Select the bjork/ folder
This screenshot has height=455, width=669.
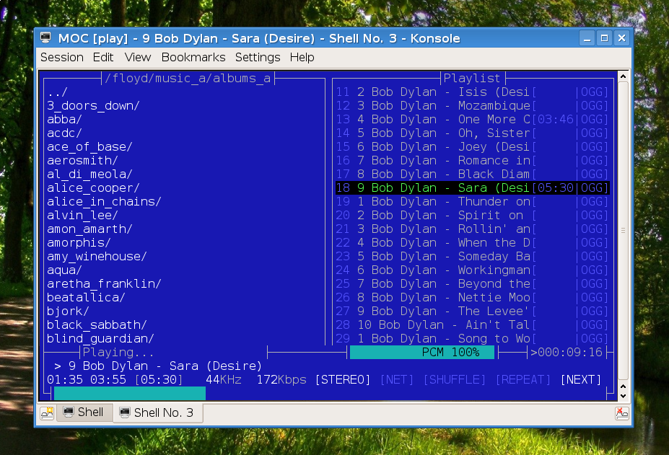[69, 311]
